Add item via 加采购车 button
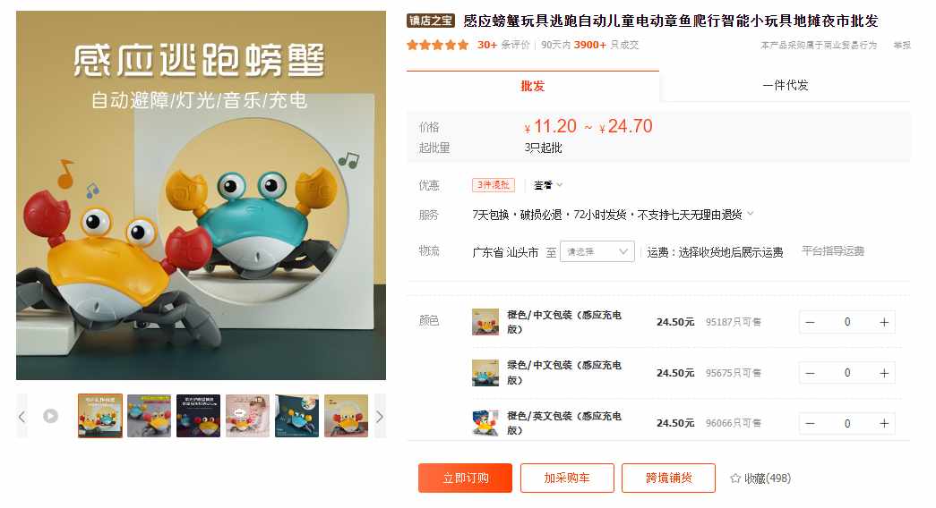Screen dimensions: 936x508 pyautogui.click(x=567, y=478)
